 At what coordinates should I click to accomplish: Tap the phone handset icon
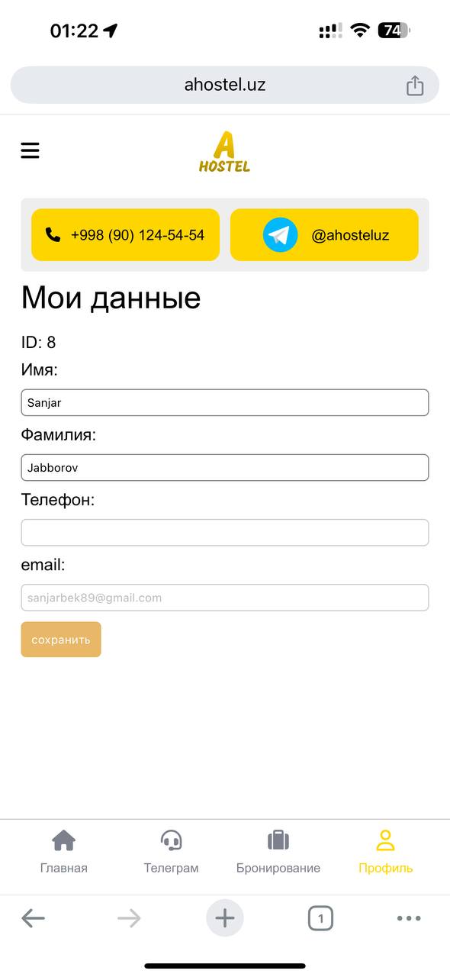(x=53, y=235)
